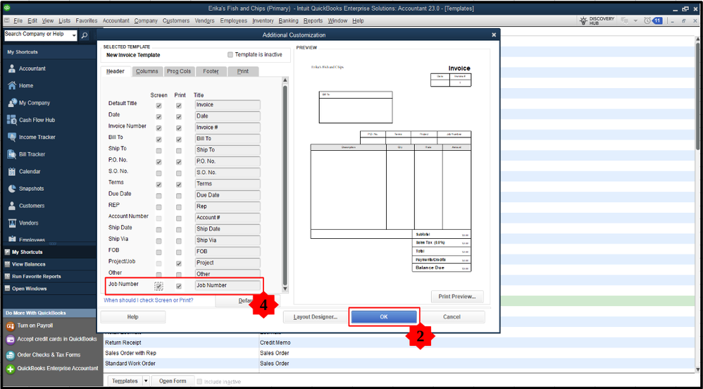Click the OK button
The height and width of the screenshot is (389, 703).
384,316
